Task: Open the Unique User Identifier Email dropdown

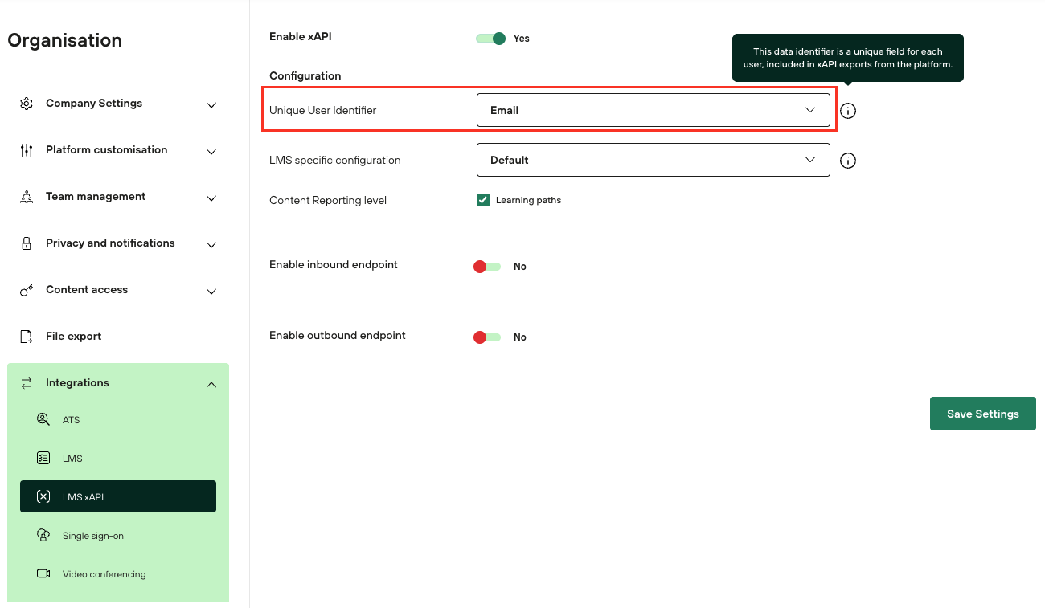Action: click(653, 110)
